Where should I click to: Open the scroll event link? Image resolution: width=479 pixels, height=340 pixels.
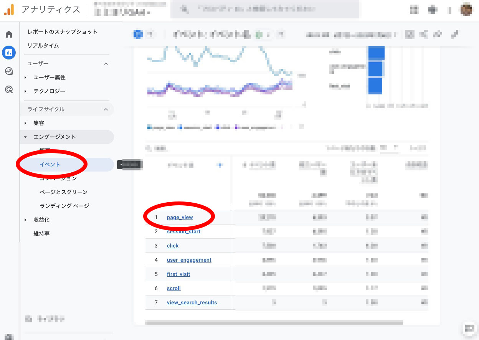(x=174, y=289)
